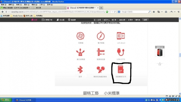Click the windows-stack icon in add-on bar
The height and width of the screenshot is (102, 181).
[167, 96]
